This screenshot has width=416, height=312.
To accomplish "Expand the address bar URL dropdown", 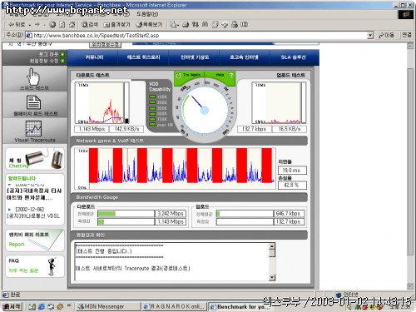I will coord(370,35).
